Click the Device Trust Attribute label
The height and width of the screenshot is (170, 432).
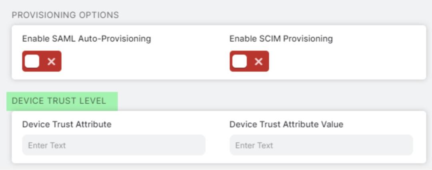pos(67,124)
